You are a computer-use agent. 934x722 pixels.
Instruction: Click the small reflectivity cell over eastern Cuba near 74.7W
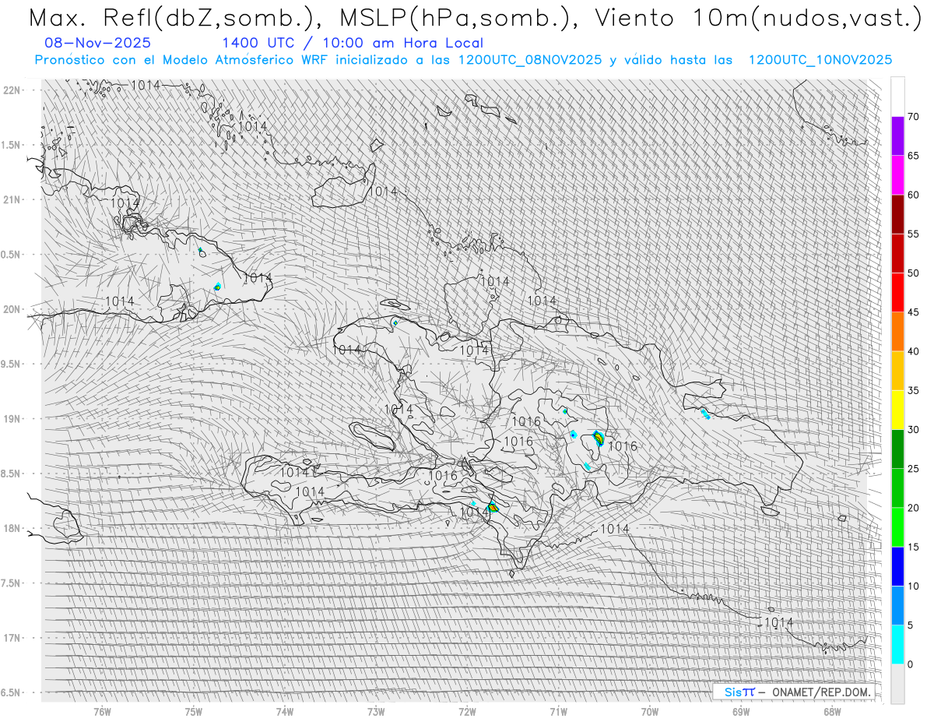217,287
